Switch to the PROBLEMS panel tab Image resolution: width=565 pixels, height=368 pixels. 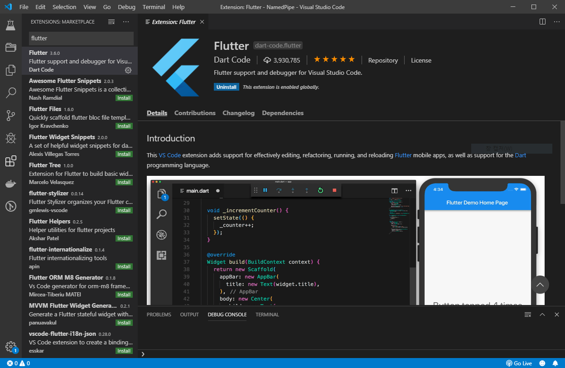pyautogui.click(x=159, y=315)
